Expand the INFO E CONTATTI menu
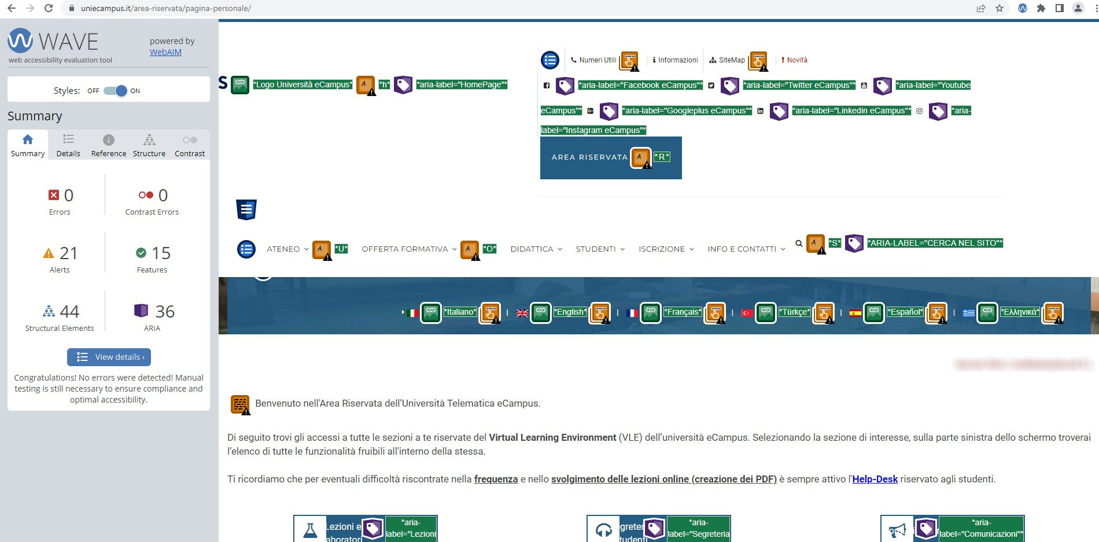The image size is (1099, 542). [746, 249]
